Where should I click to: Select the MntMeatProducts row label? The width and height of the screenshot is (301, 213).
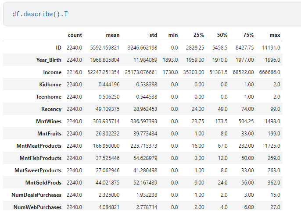40,146
